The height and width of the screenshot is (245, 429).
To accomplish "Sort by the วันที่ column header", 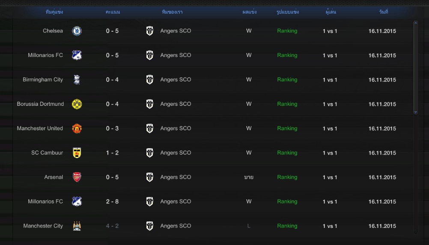I will (383, 12).
